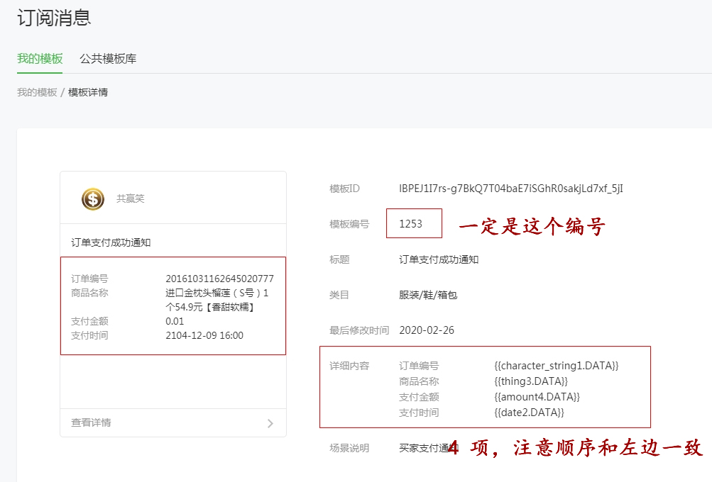Switch to the 我的模板 tab
Viewport: 712px width, 482px height.
point(40,58)
